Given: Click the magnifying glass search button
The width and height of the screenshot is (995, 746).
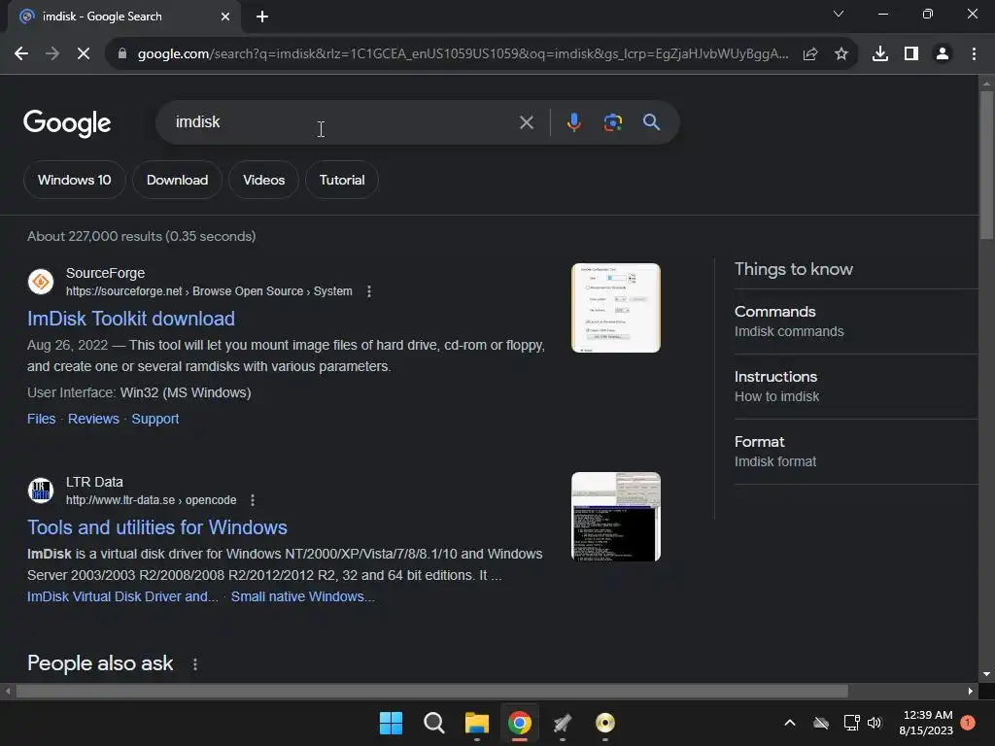Looking at the screenshot, I should (x=651, y=122).
